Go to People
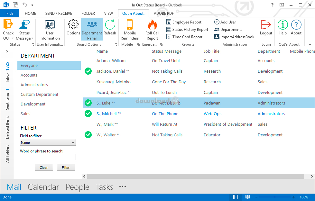This screenshot has width=315, height=201. [78, 187]
